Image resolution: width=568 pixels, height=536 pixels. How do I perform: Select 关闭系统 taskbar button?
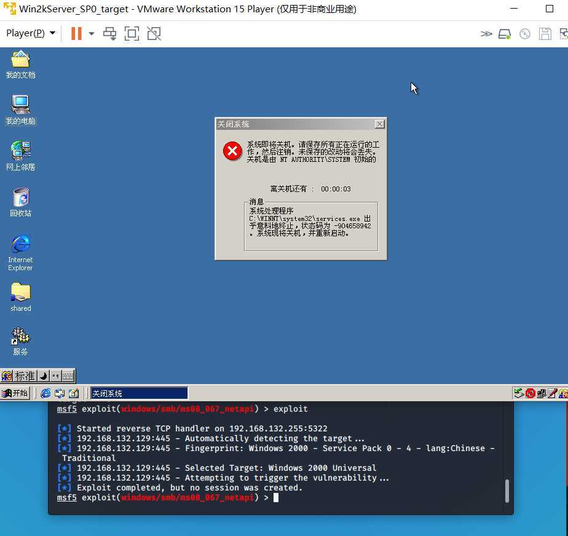click(x=139, y=393)
